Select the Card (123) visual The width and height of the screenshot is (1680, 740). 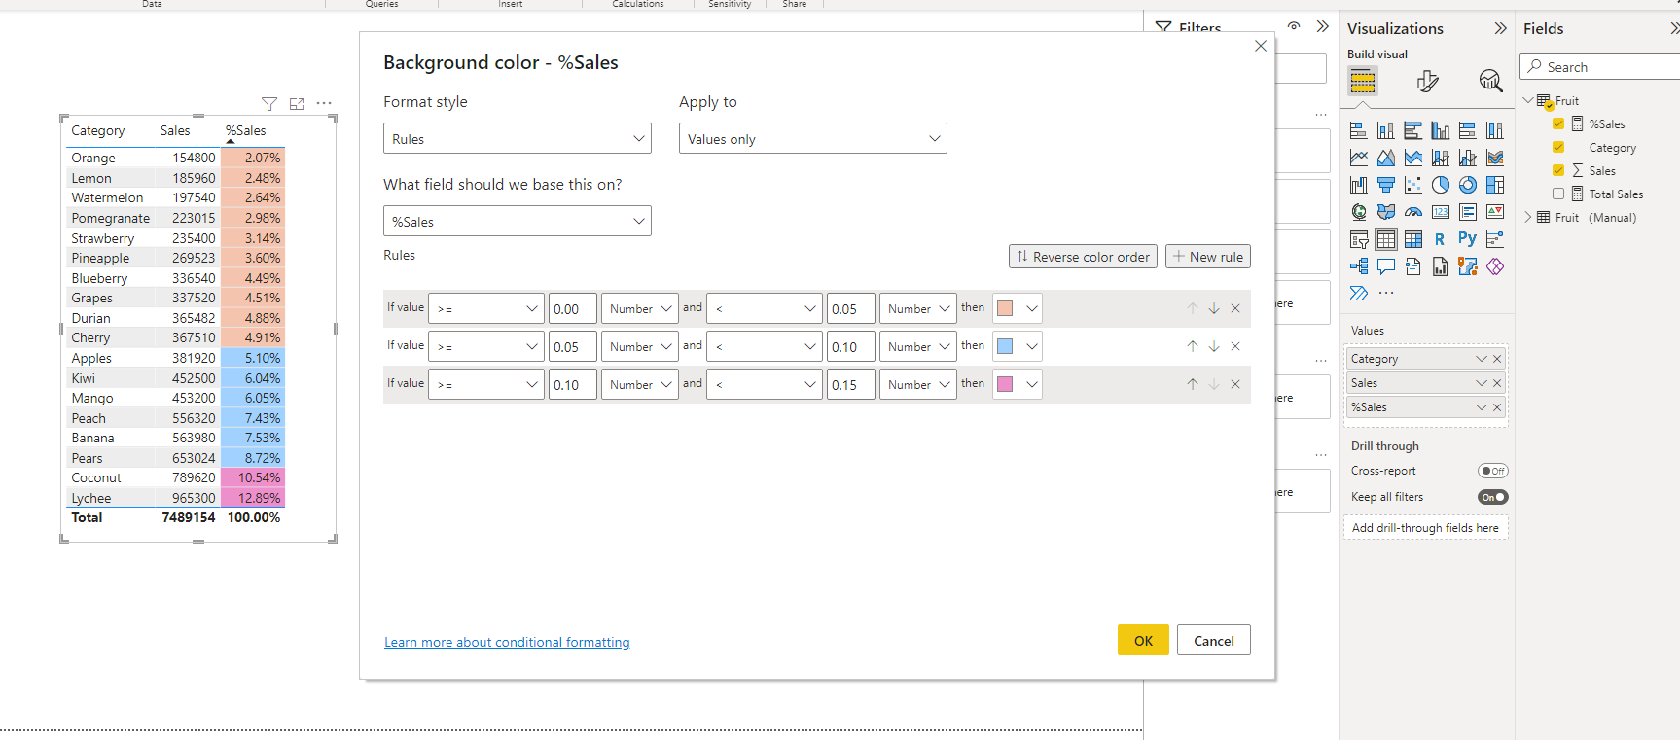(1441, 212)
